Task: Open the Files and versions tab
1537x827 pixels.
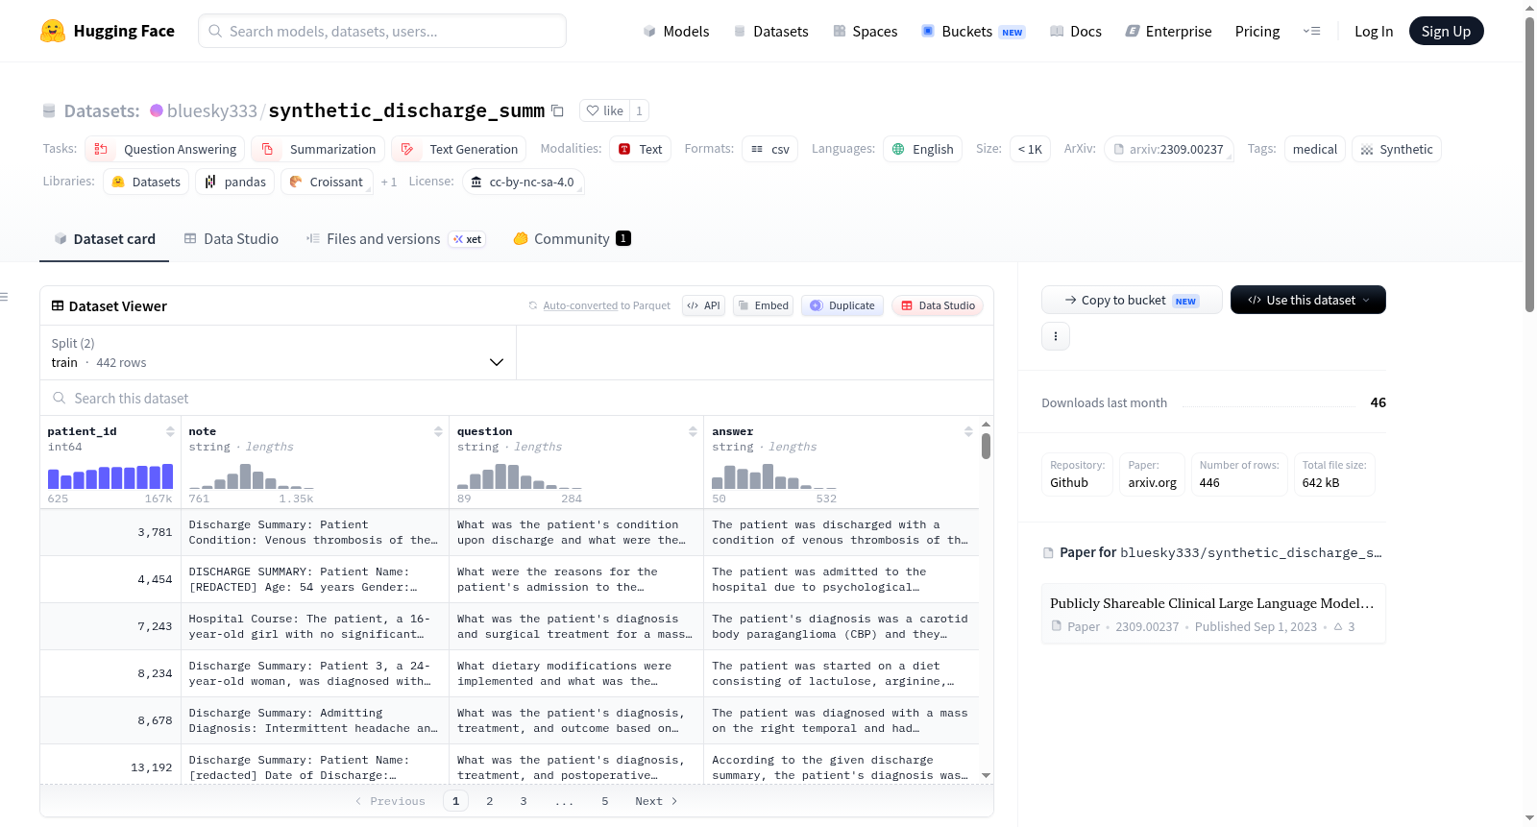Action: 396,238
